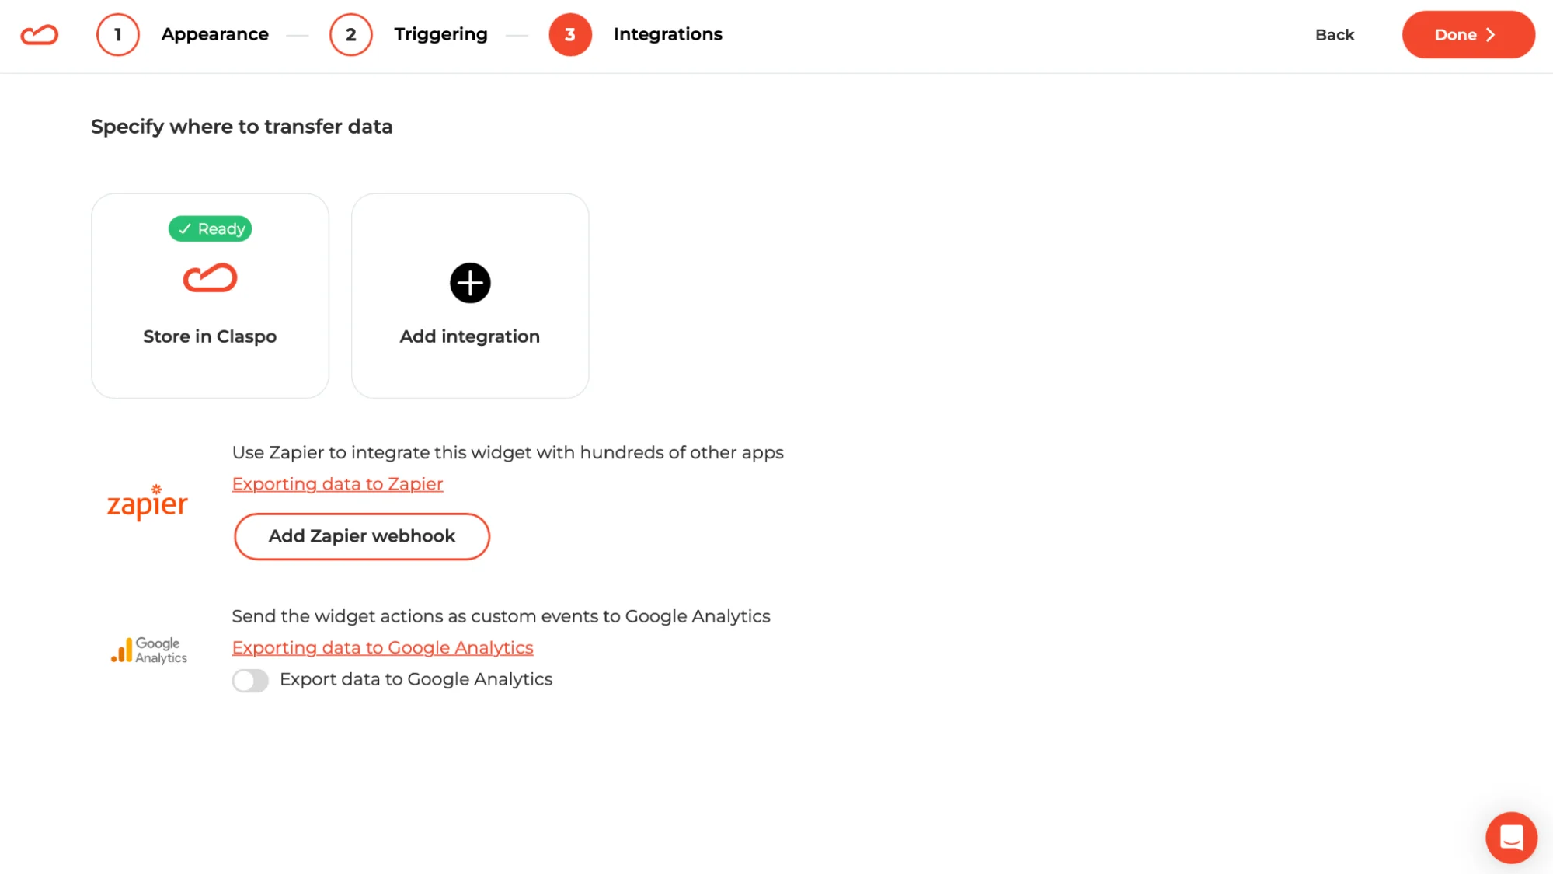The width and height of the screenshot is (1553, 875).
Task: Go to the Appearance step tab
Action: (x=215, y=34)
